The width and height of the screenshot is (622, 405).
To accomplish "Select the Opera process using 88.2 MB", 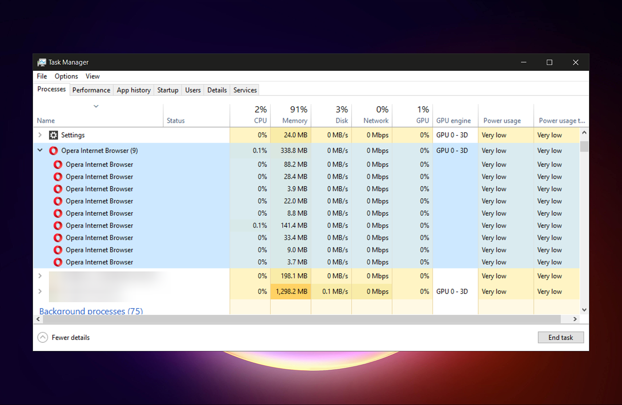I will [x=306, y=165].
